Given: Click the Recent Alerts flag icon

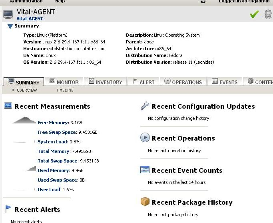Looking at the screenshot, I should click(x=8, y=209).
